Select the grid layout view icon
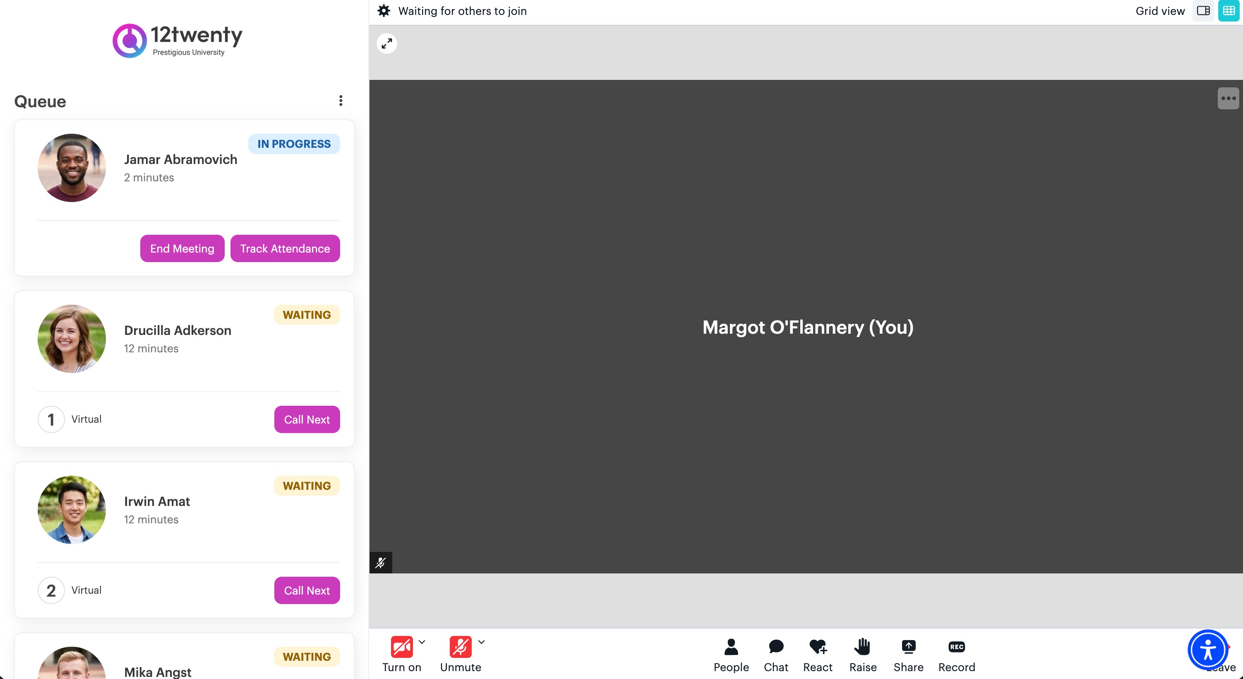The image size is (1243, 679). [x=1229, y=11]
